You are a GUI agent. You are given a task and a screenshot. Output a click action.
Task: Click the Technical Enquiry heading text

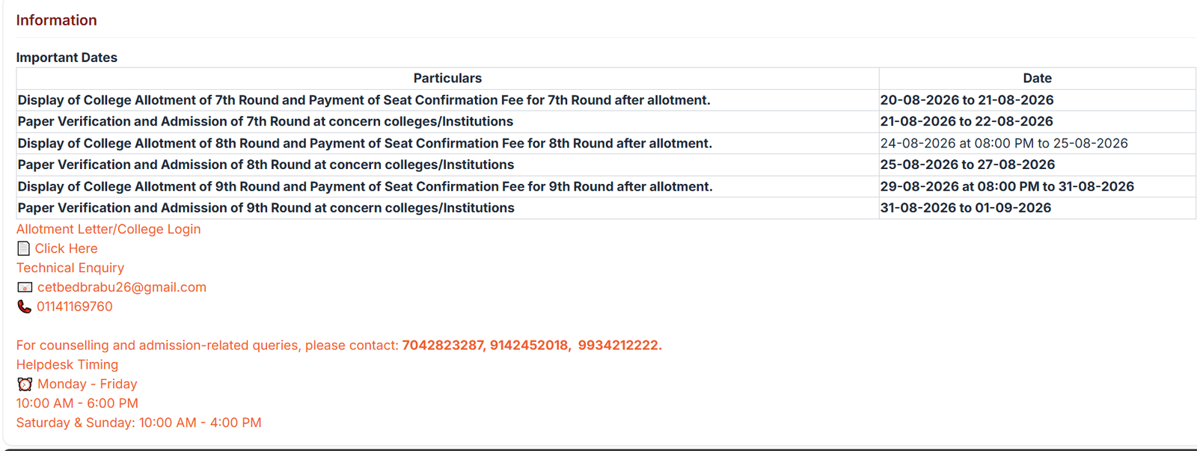click(x=70, y=268)
